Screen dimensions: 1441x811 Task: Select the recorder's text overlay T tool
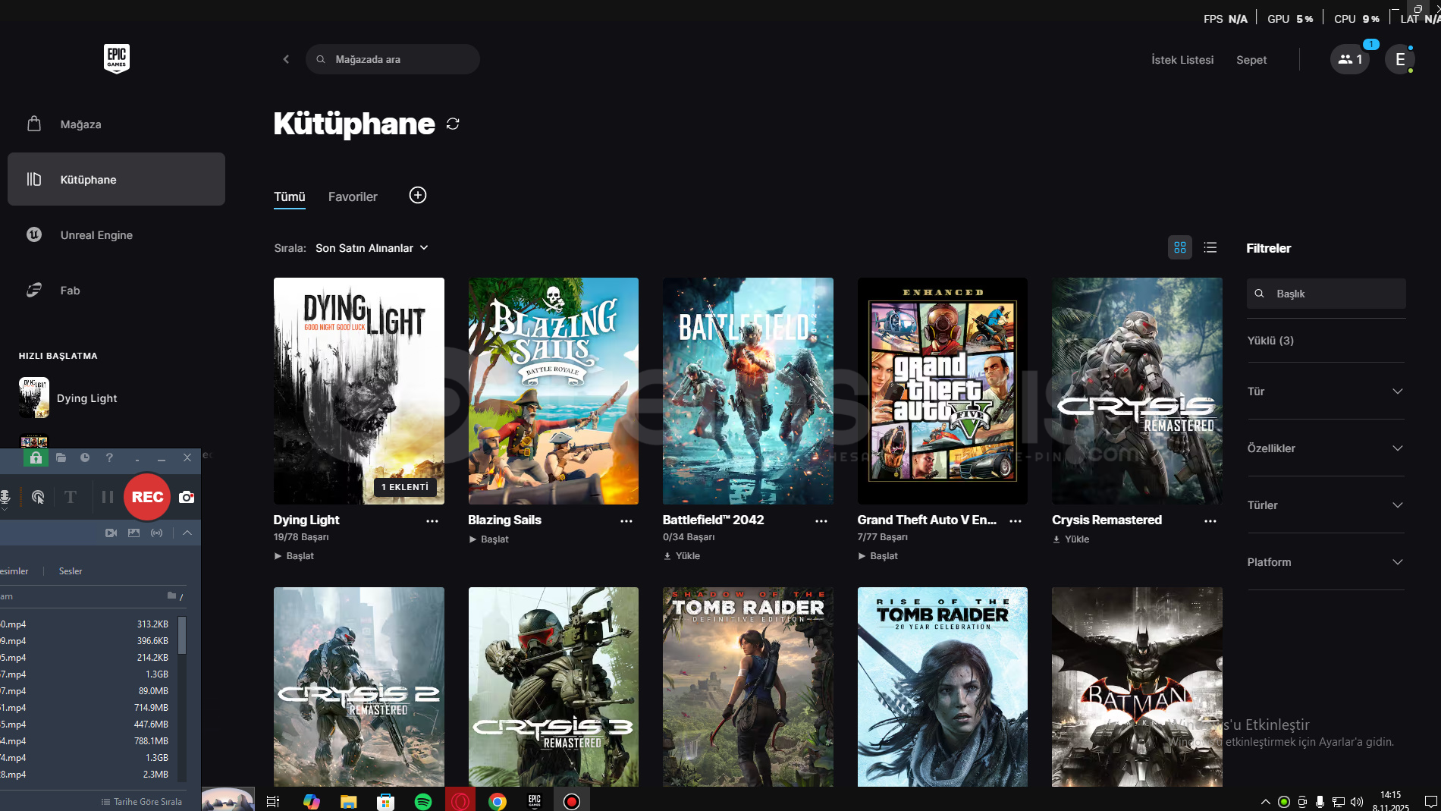(71, 497)
